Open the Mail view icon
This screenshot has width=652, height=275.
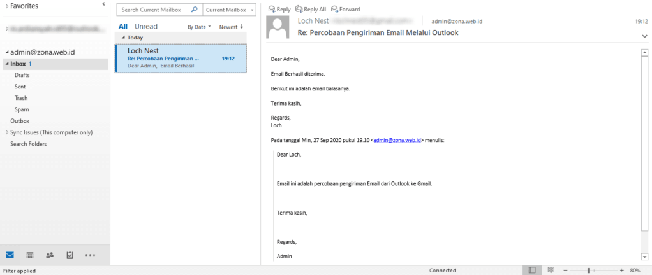(10, 255)
